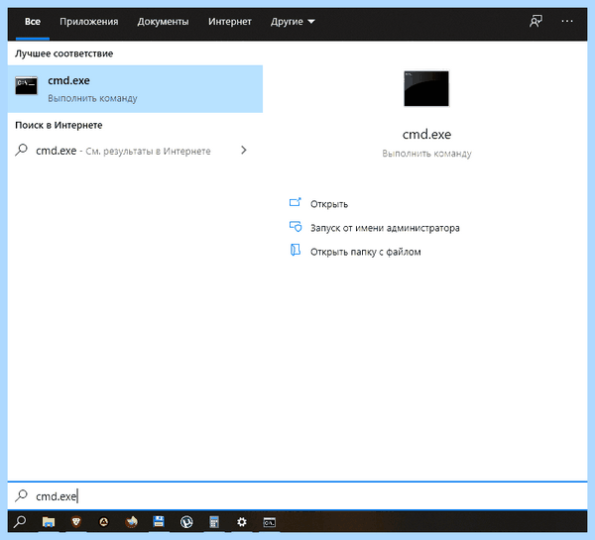Expand web result chevron arrow
This screenshot has width=595, height=540.
244,151
